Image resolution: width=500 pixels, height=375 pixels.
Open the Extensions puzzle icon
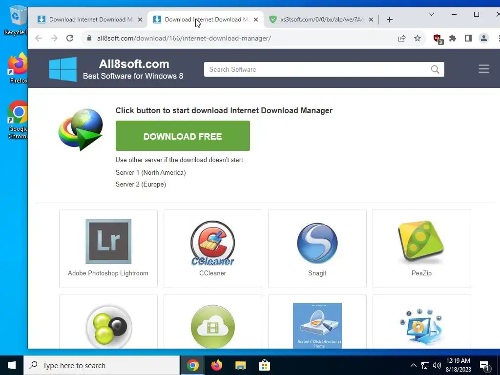[453, 38]
